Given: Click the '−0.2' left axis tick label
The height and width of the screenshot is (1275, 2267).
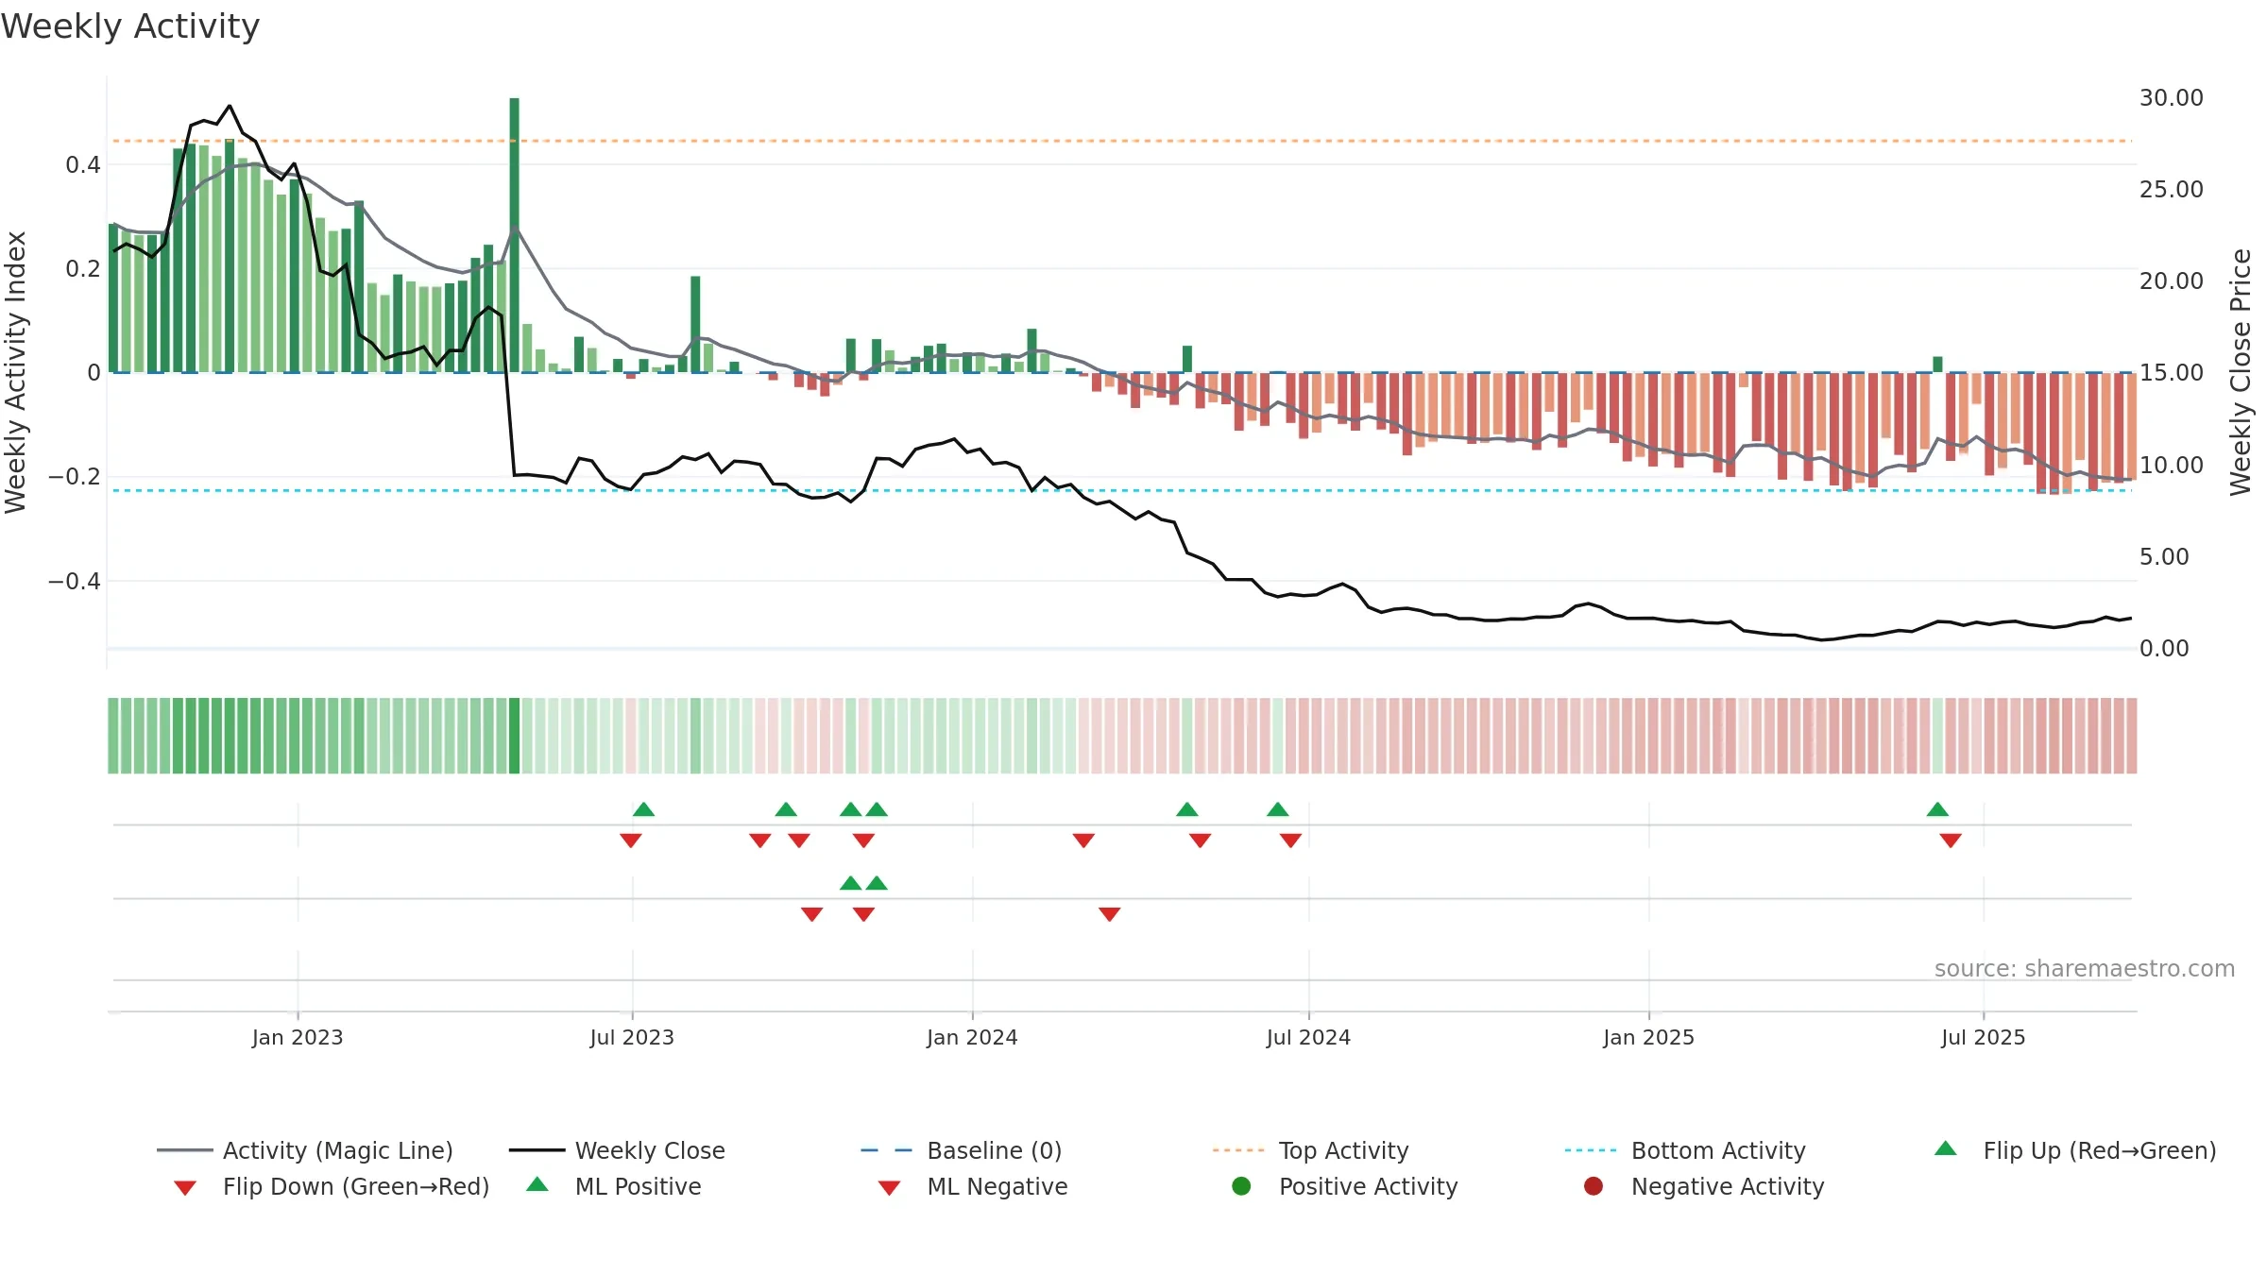Looking at the screenshot, I should (x=75, y=477).
